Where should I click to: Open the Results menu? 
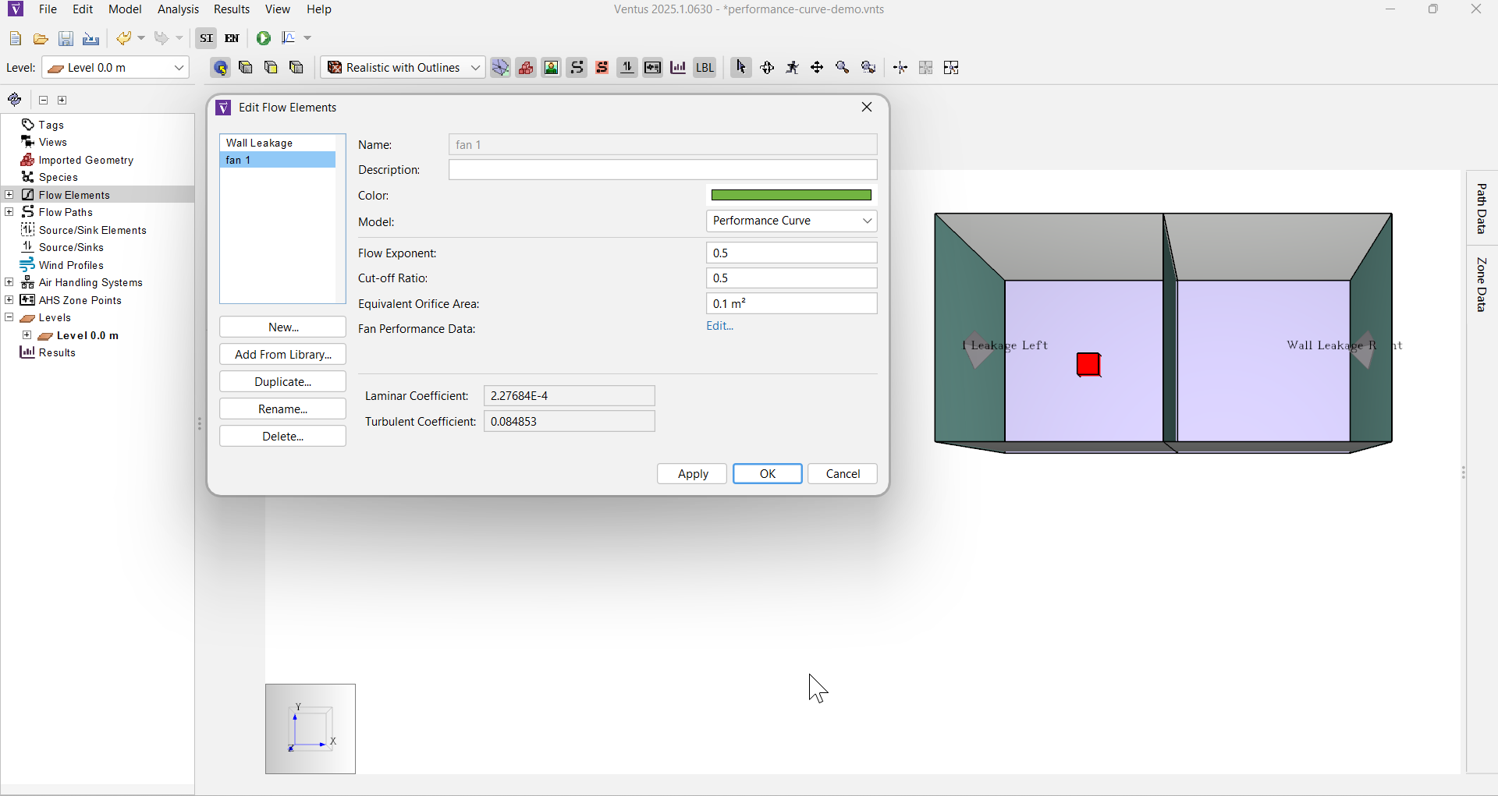click(x=232, y=9)
